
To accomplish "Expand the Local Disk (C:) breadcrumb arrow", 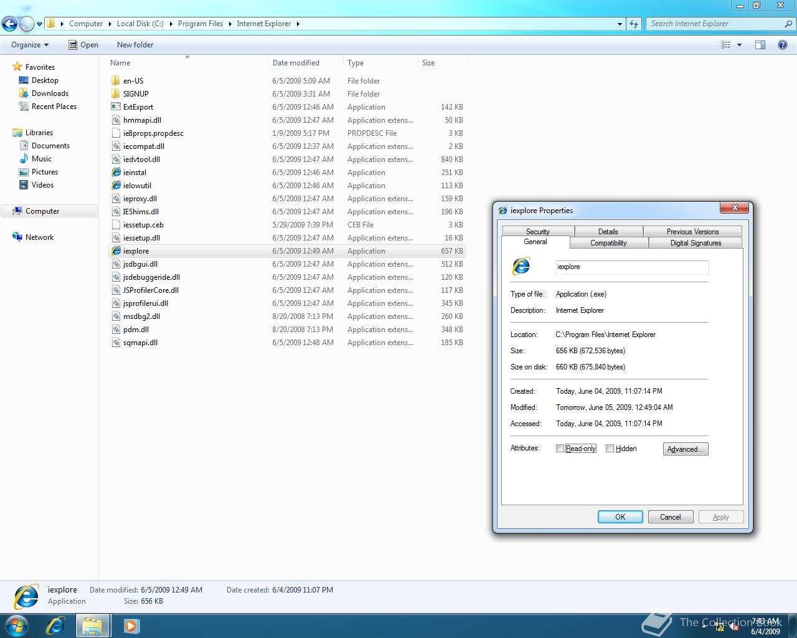I will coord(171,24).
